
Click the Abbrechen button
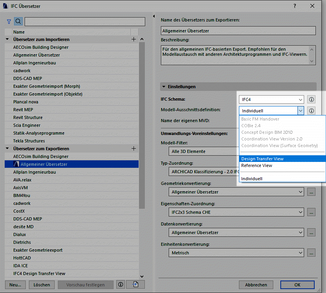[256, 285]
